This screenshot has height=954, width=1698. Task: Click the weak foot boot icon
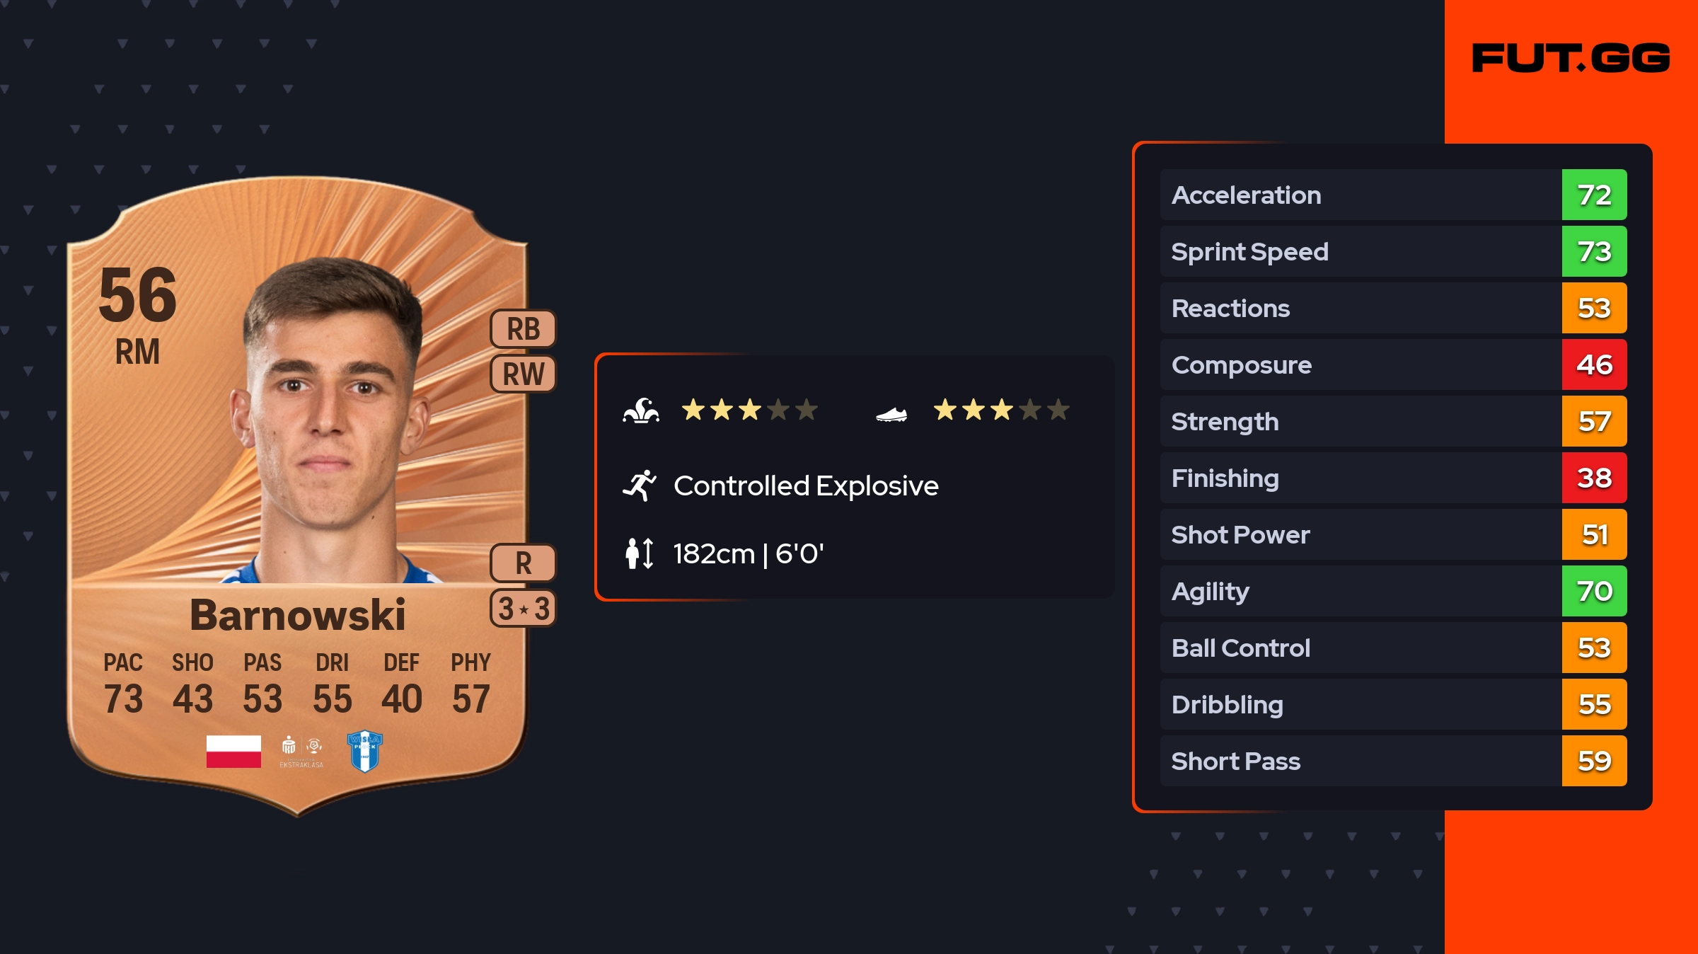[x=891, y=414]
